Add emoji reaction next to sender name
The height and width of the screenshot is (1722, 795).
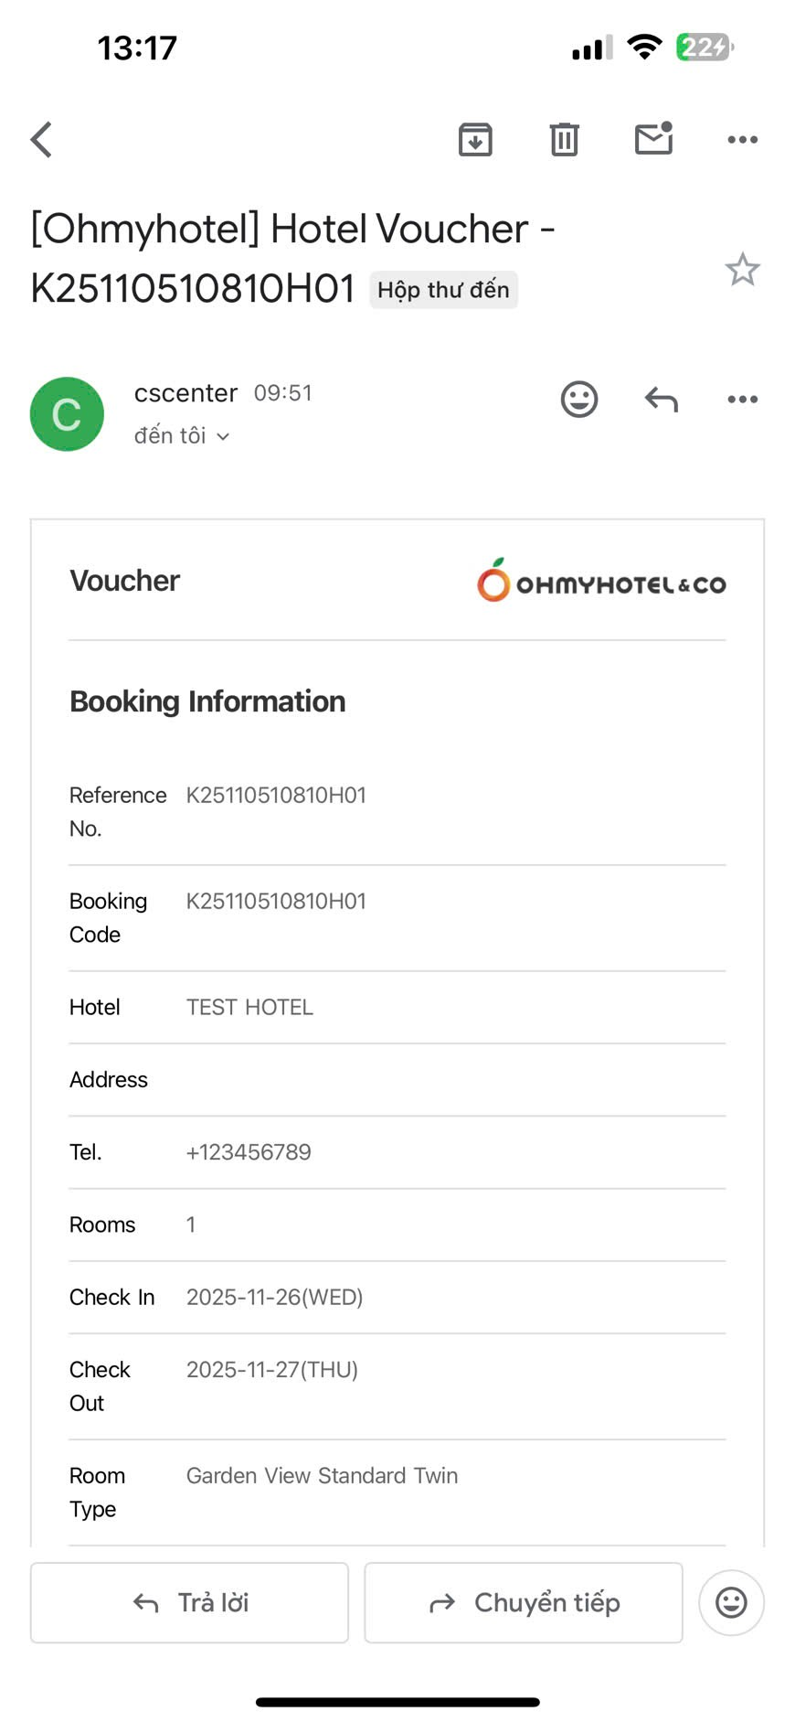click(x=578, y=400)
